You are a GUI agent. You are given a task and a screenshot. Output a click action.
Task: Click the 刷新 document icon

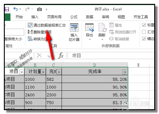coord(103,27)
